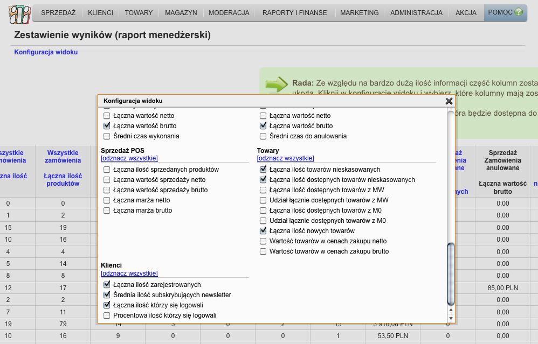The image size is (538, 344).
Task: Open the ADMINISTRACJA menu
Action: point(417,13)
